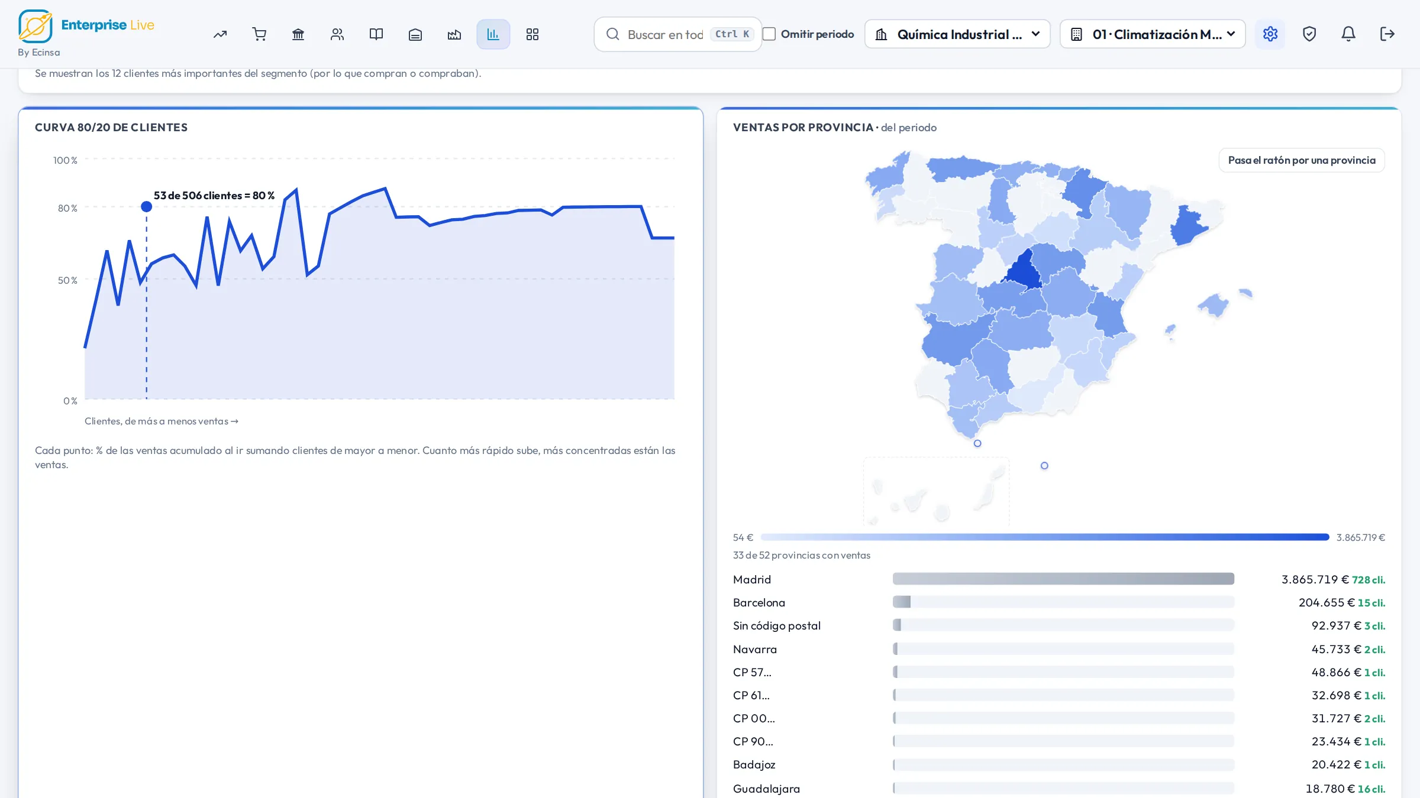Image resolution: width=1420 pixels, height=798 pixels.
Task: Open the shopping cart section
Action: pos(259,34)
